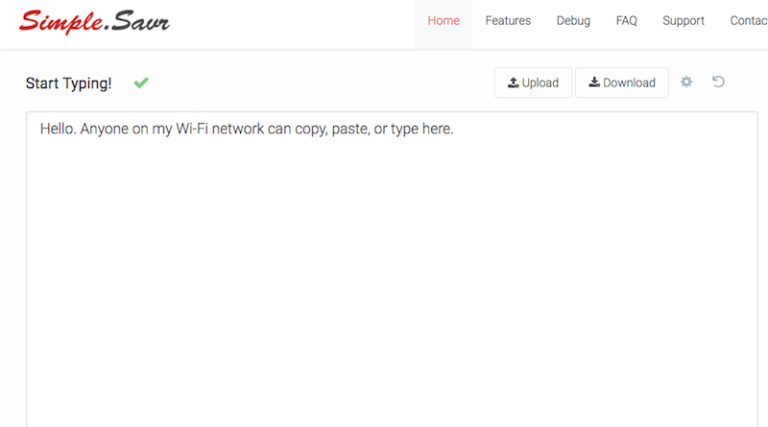Open the Support page
Image resolution: width=768 pixels, height=427 pixels.
pyautogui.click(x=684, y=21)
